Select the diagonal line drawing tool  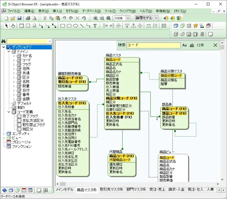pyautogui.click(x=82, y=26)
